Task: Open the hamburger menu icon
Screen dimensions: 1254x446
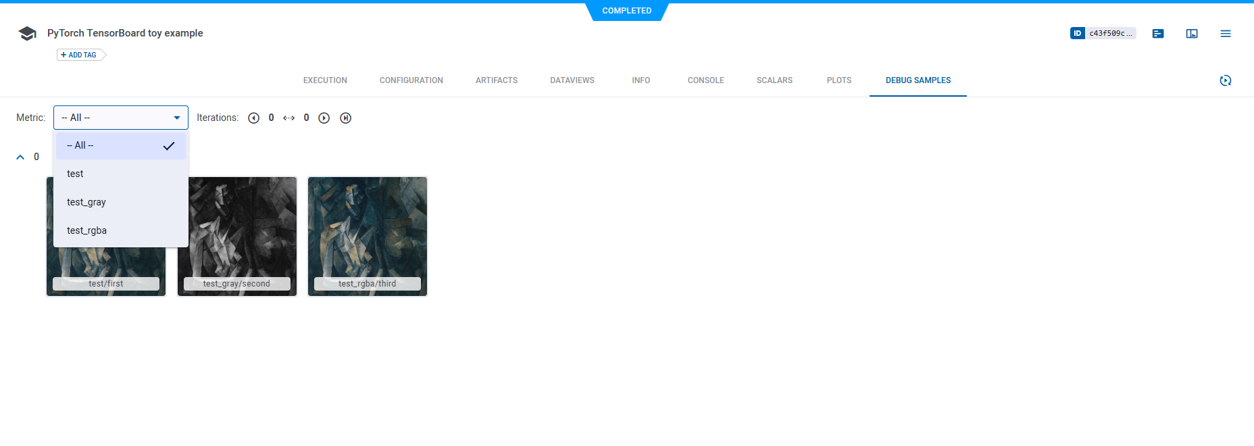Action: [1226, 34]
